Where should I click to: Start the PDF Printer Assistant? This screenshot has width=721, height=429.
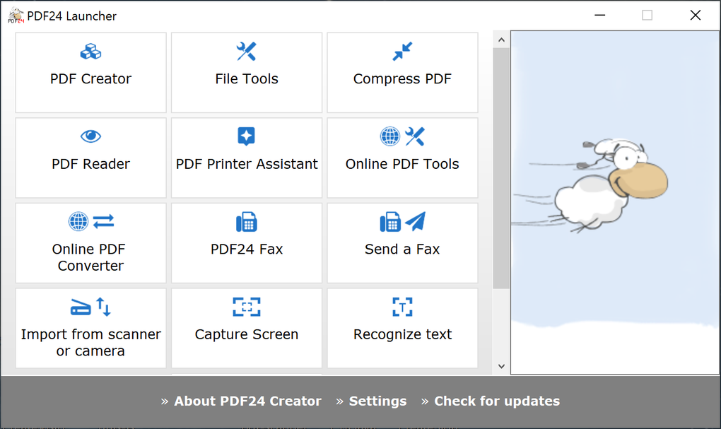point(246,158)
